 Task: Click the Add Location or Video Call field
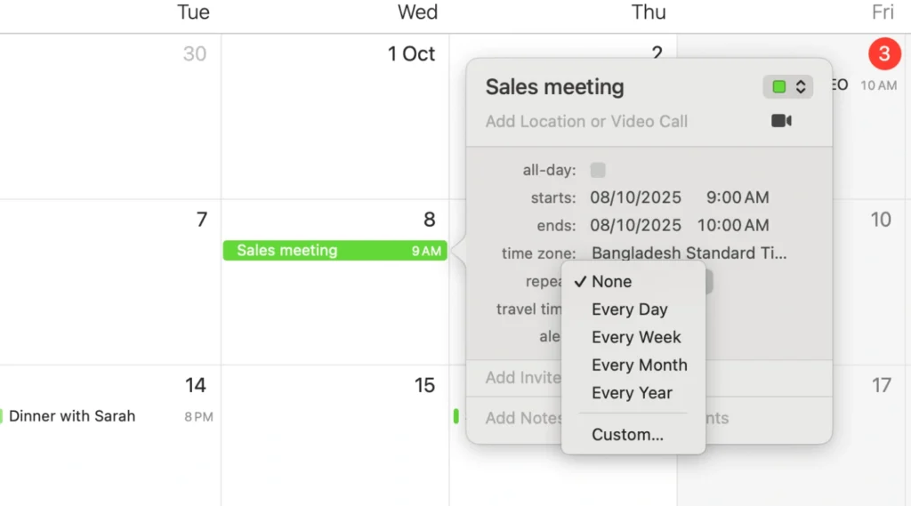tap(587, 121)
